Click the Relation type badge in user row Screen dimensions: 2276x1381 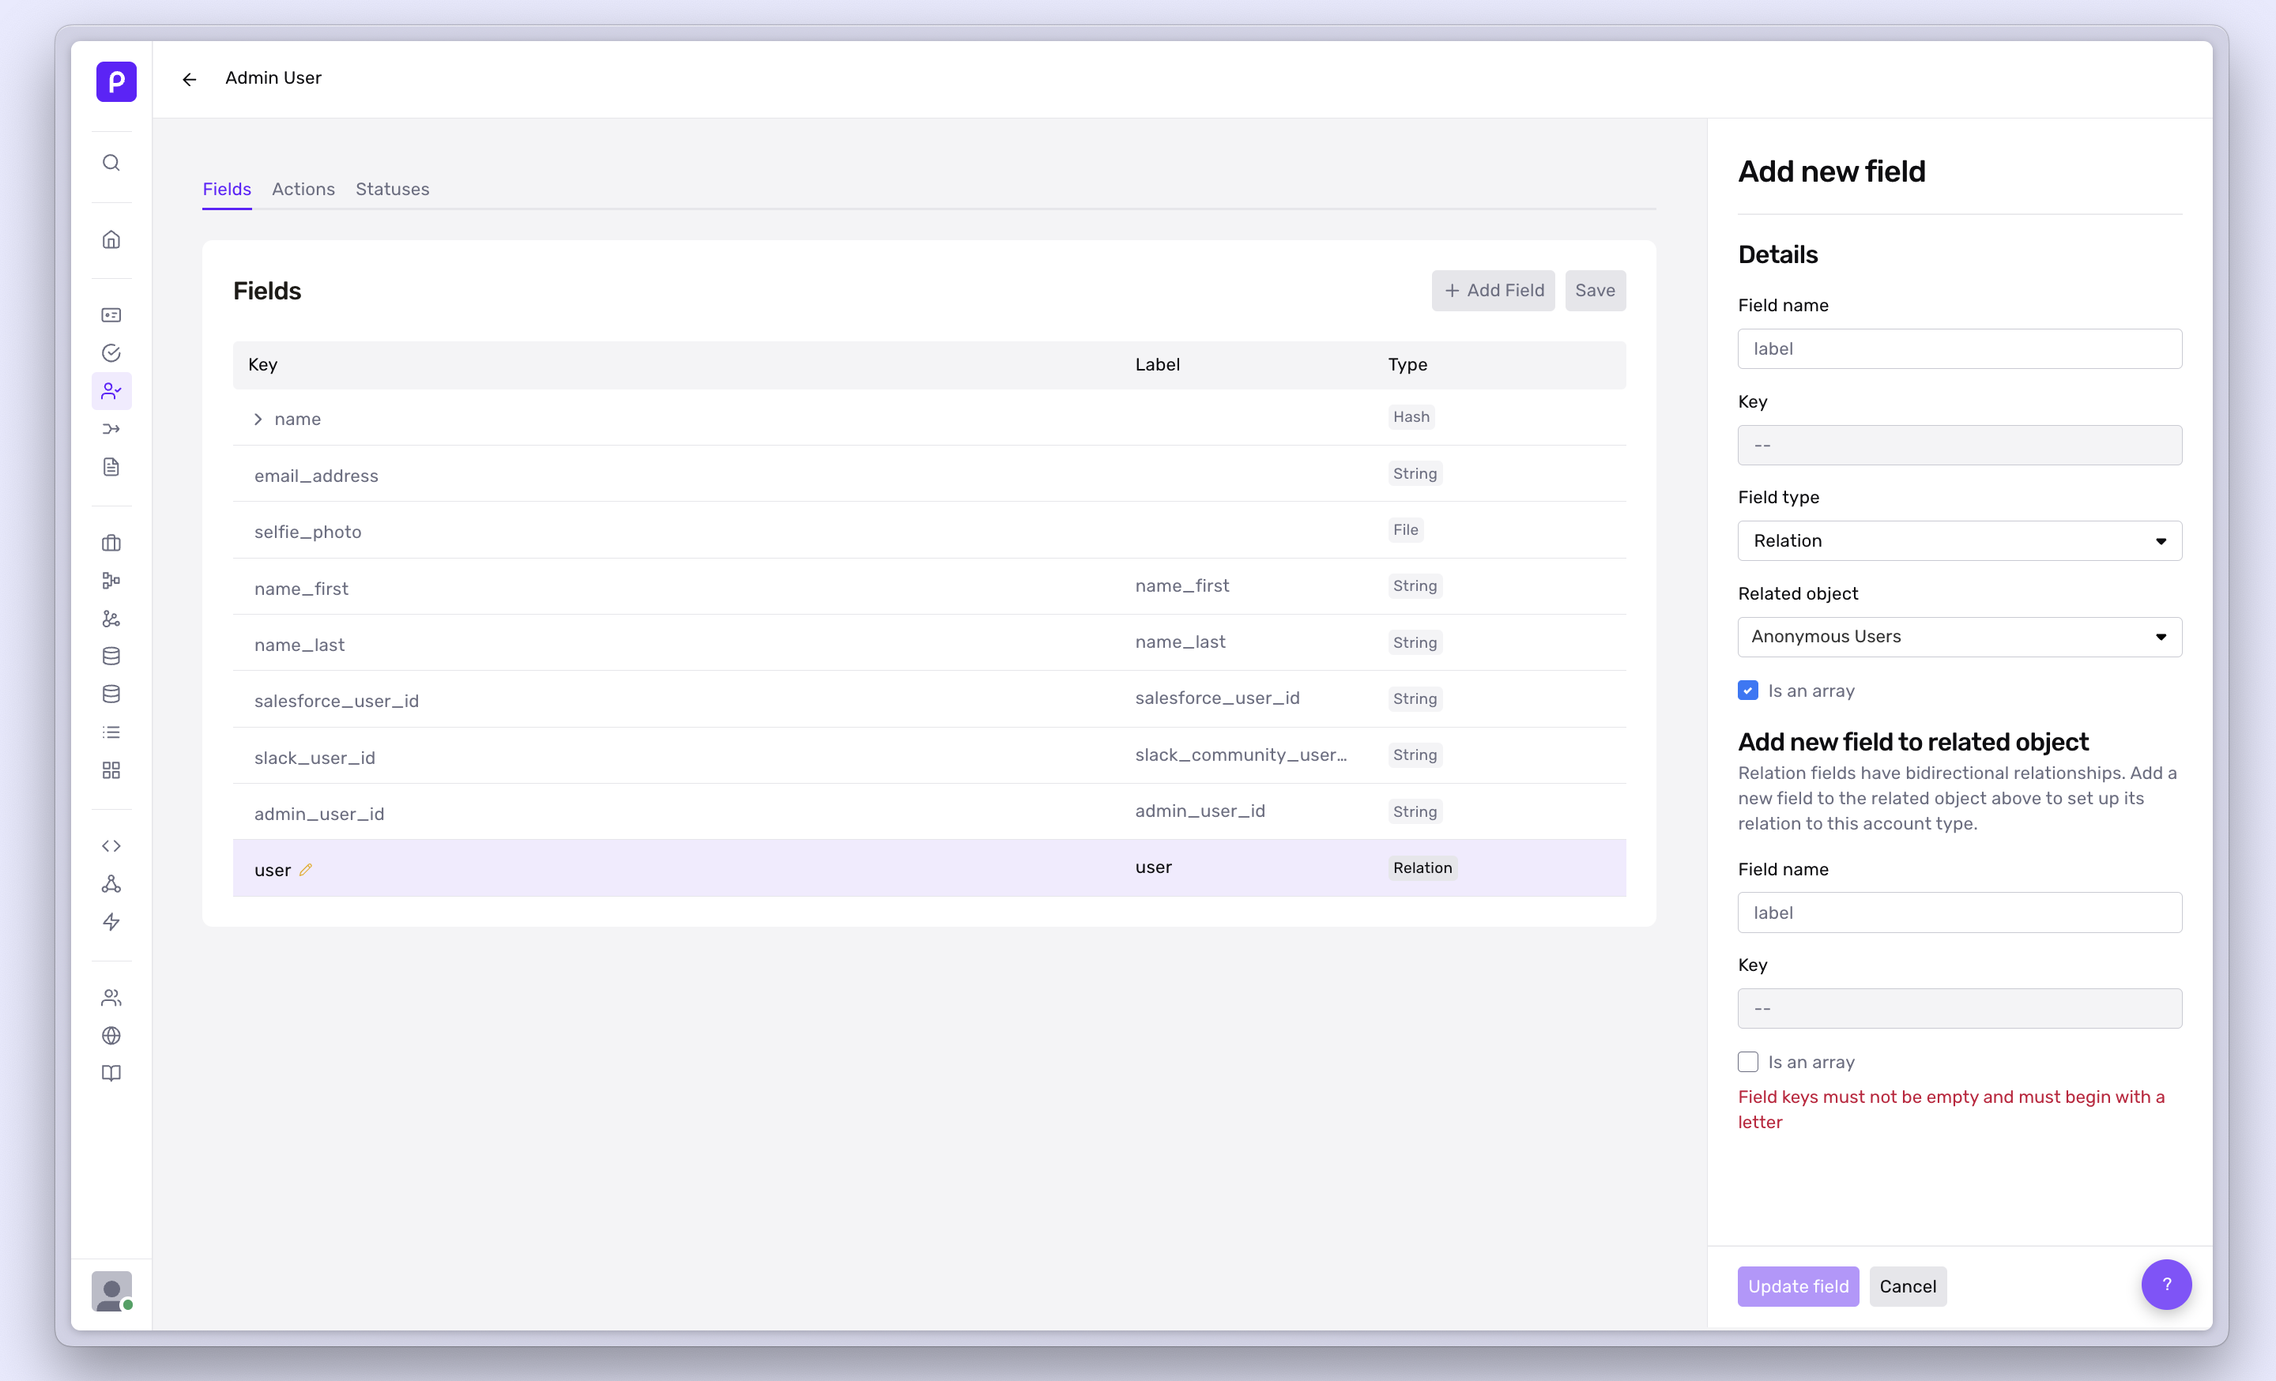point(1422,867)
